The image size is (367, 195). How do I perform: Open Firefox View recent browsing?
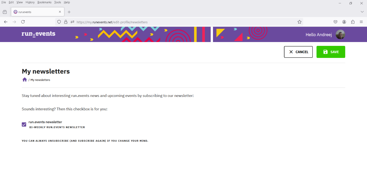(5, 12)
